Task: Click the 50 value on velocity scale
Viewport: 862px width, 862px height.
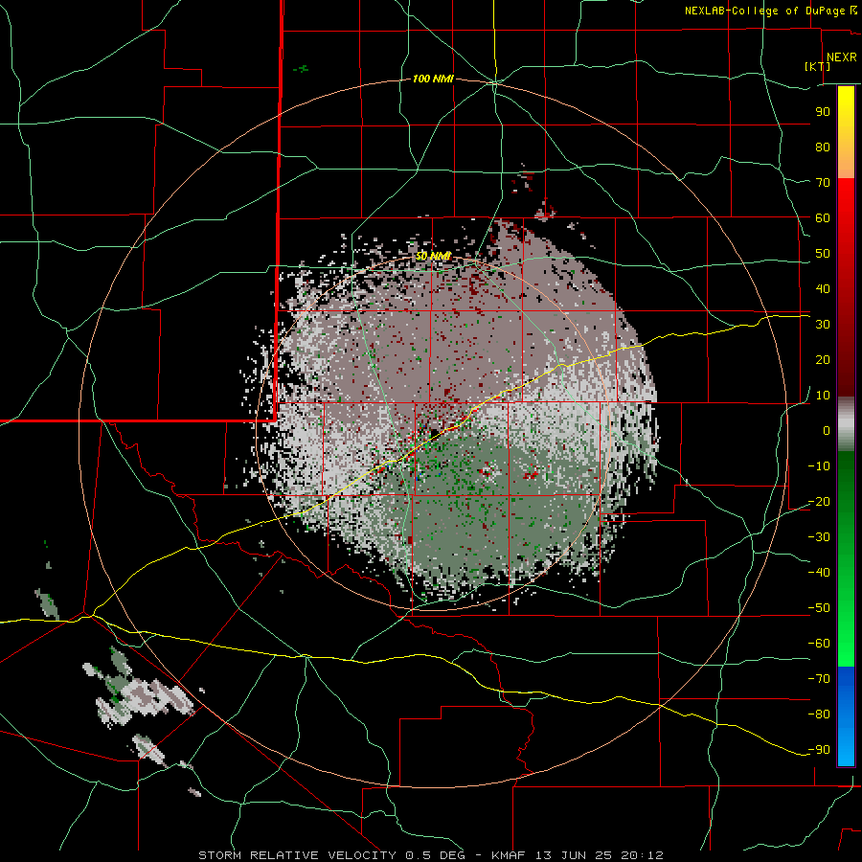Action: click(823, 254)
